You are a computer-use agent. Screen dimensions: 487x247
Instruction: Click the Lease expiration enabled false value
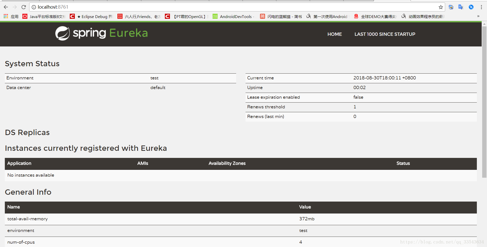(x=358, y=97)
